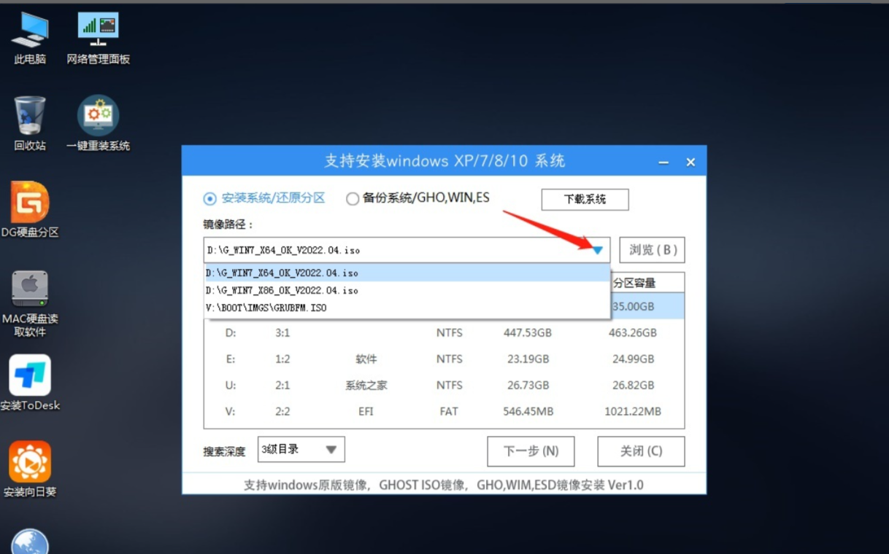889x554 pixels.
Task: Launch the 安装向日葵 icon
Action: point(30,469)
